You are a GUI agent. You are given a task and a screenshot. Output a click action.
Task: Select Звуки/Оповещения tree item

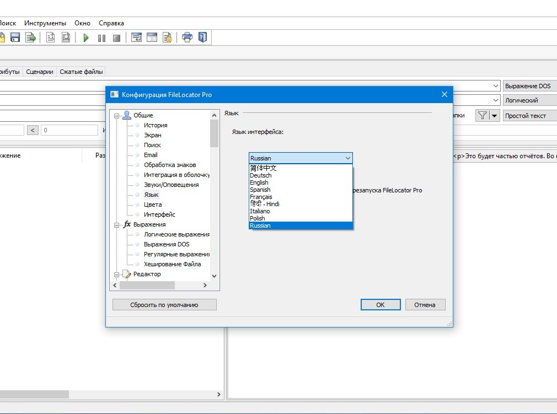[171, 185]
